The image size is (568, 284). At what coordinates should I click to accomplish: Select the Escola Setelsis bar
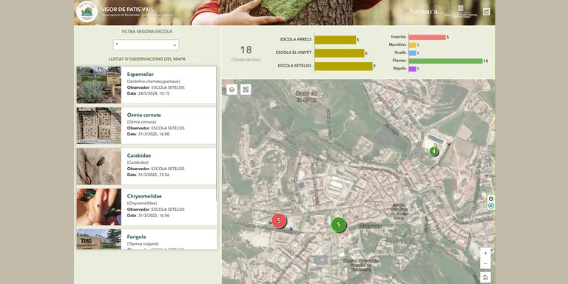343,67
